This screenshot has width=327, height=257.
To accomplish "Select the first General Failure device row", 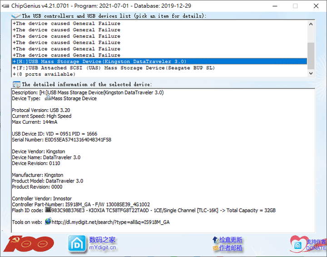I will coord(159,23).
